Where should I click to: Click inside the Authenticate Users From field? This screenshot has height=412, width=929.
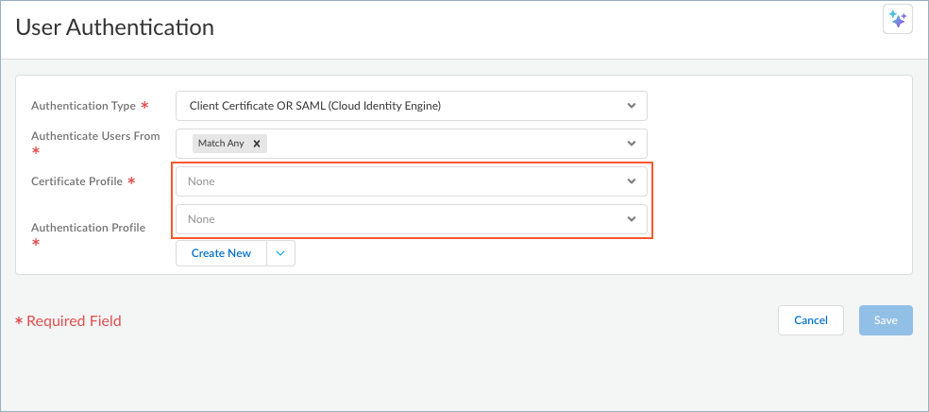click(x=444, y=144)
